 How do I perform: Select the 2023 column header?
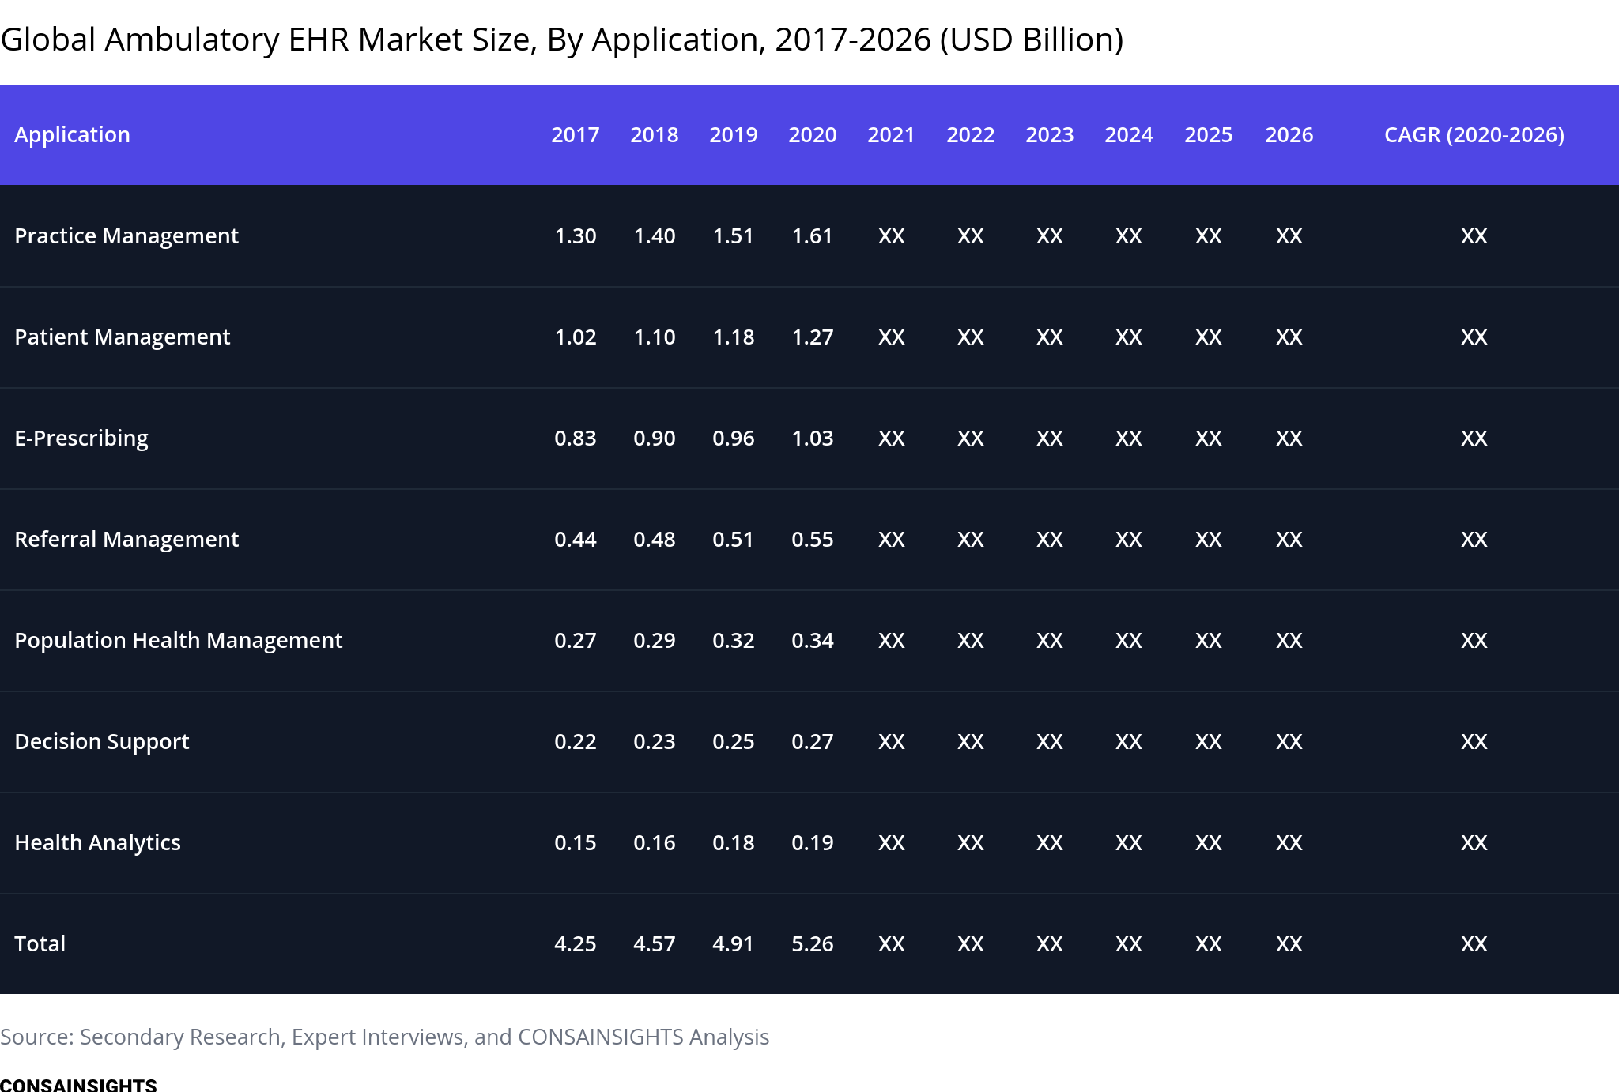pos(1050,135)
